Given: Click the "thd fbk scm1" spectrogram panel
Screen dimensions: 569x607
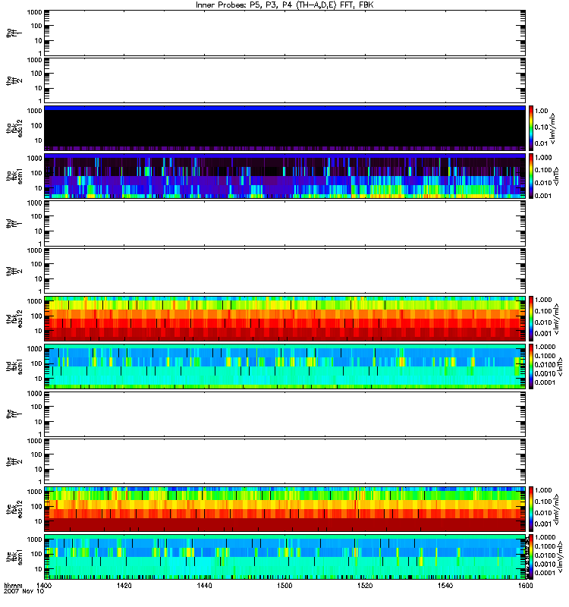Looking at the screenshot, I should pyautogui.click(x=285, y=366).
